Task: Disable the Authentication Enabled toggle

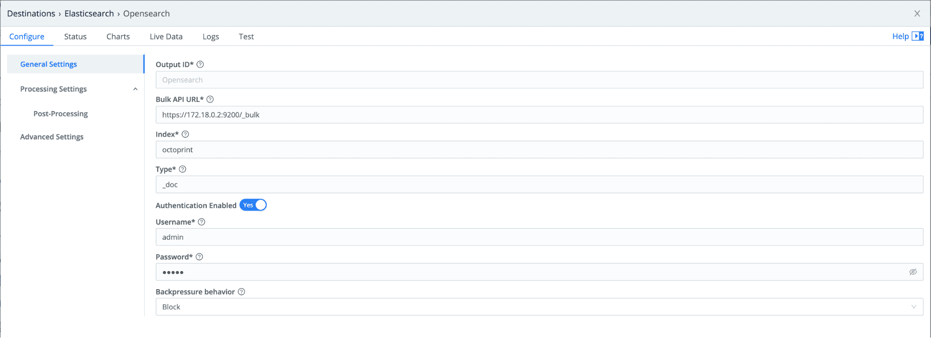Action: (x=253, y=205)
